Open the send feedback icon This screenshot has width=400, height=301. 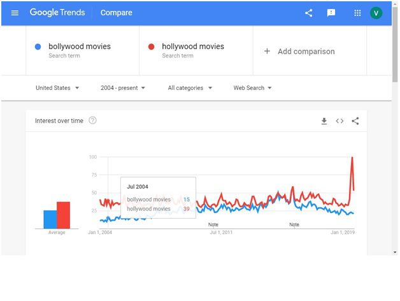[x=331, y=13]
